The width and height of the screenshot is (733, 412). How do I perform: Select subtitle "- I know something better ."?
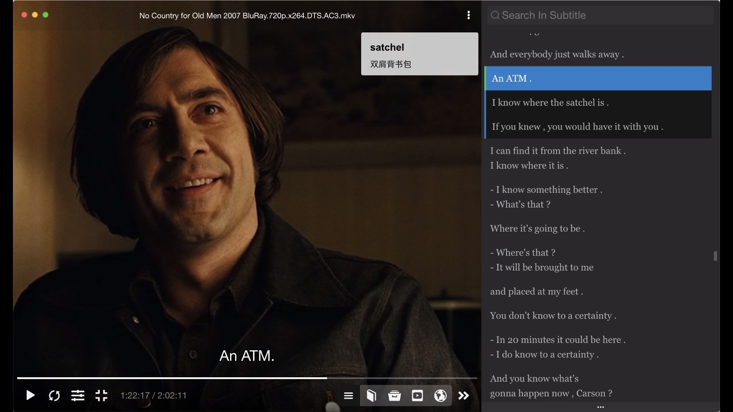tap(546, 190)
